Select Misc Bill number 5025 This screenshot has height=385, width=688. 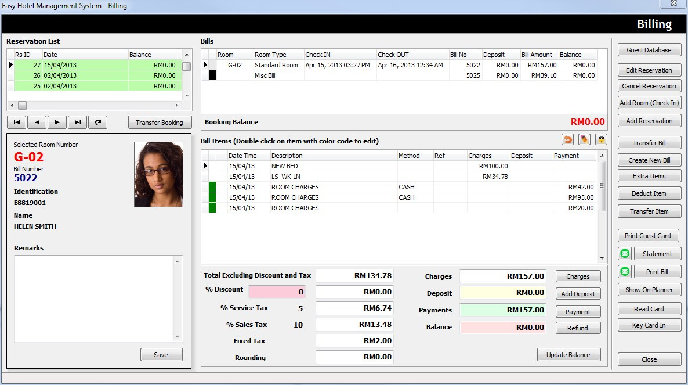(x=399, y=75)
